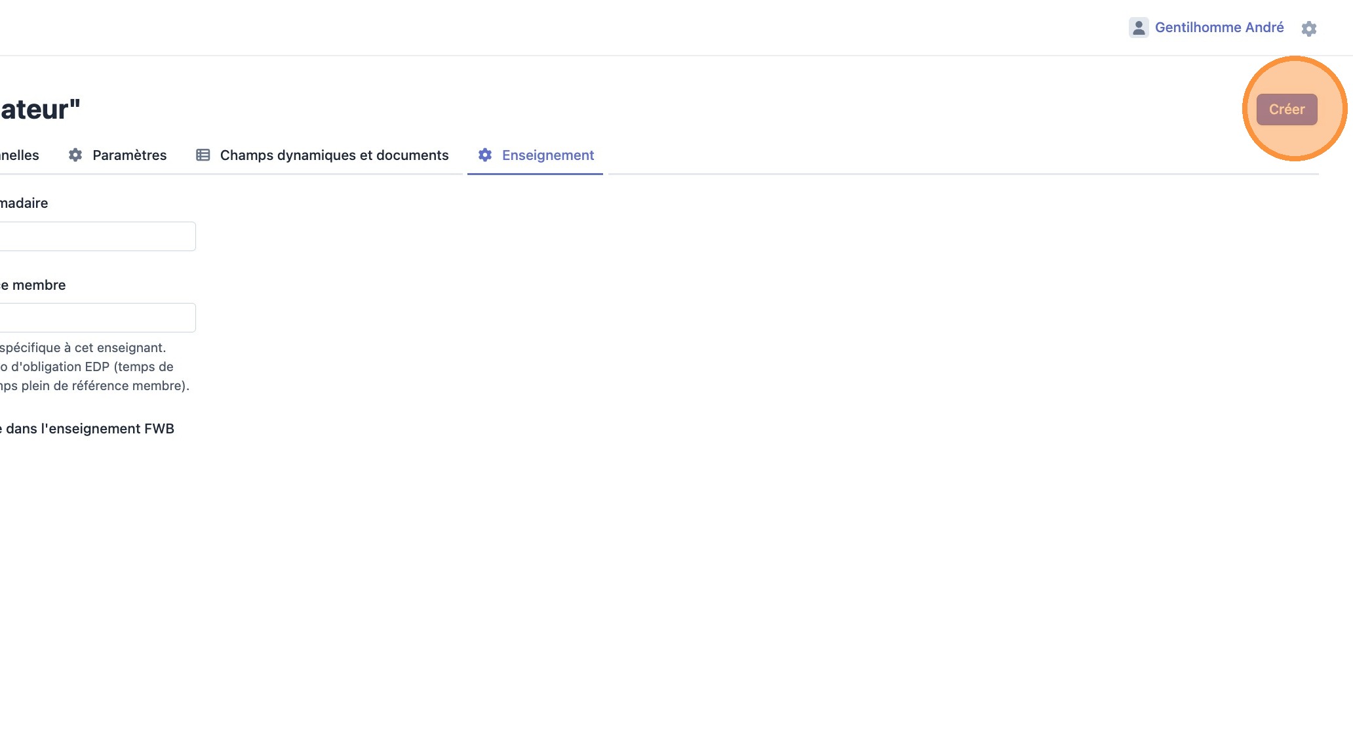Click the 'dans l'enseignement FWB' label
Image resolution: width=1353 pixels, height=756 pixels.
tap(89, 429)
